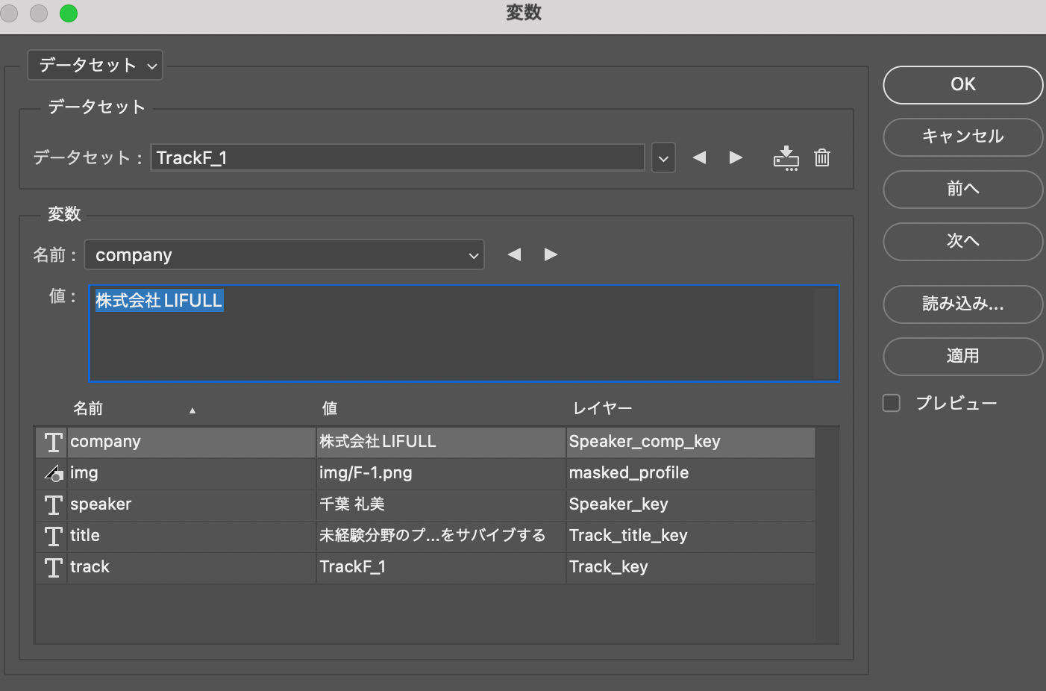Click the text variable icon beside speaker
The height and width of the screenshot is (691, 1046).
51,504
